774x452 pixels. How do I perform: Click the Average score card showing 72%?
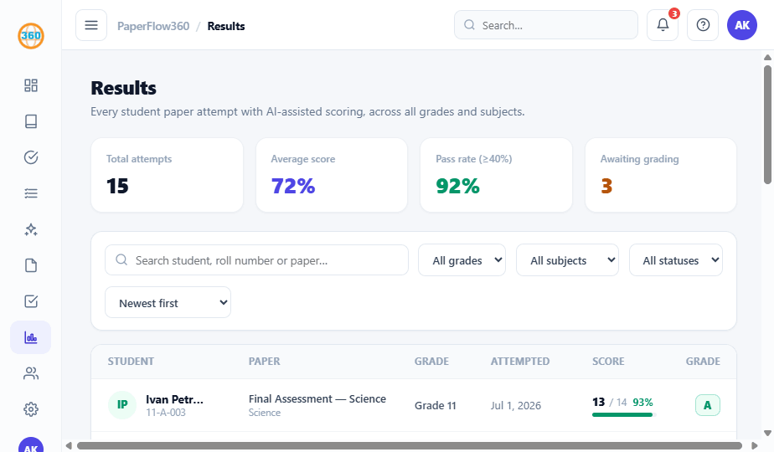pyautogui.click(x=332, y=175)
